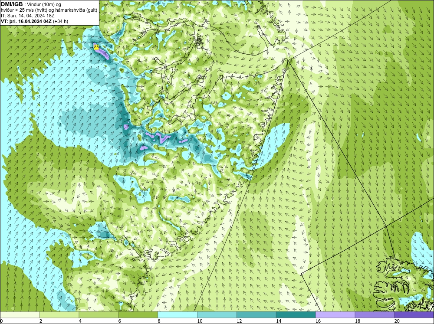434x324 pixels.
Task: Select the medium purple 18–20 m/s legend swatch
Action: (375, 315)
